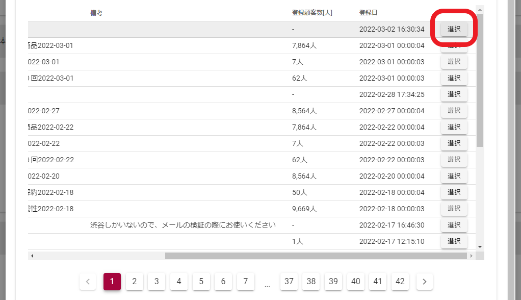This screenshot has height=300, width=521.
Task: Click 選択 for 2022-03-02 16:30:34 row
Action: point(454,29)
